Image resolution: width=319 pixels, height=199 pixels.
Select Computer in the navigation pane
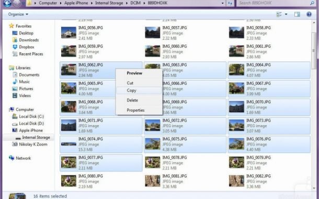[25, 109]
